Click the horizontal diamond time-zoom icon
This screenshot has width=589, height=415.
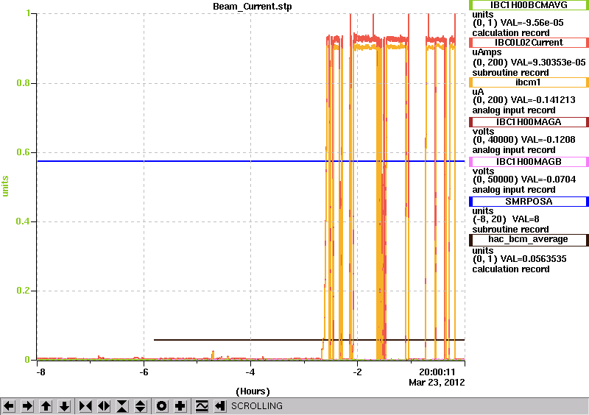(104, 406)
